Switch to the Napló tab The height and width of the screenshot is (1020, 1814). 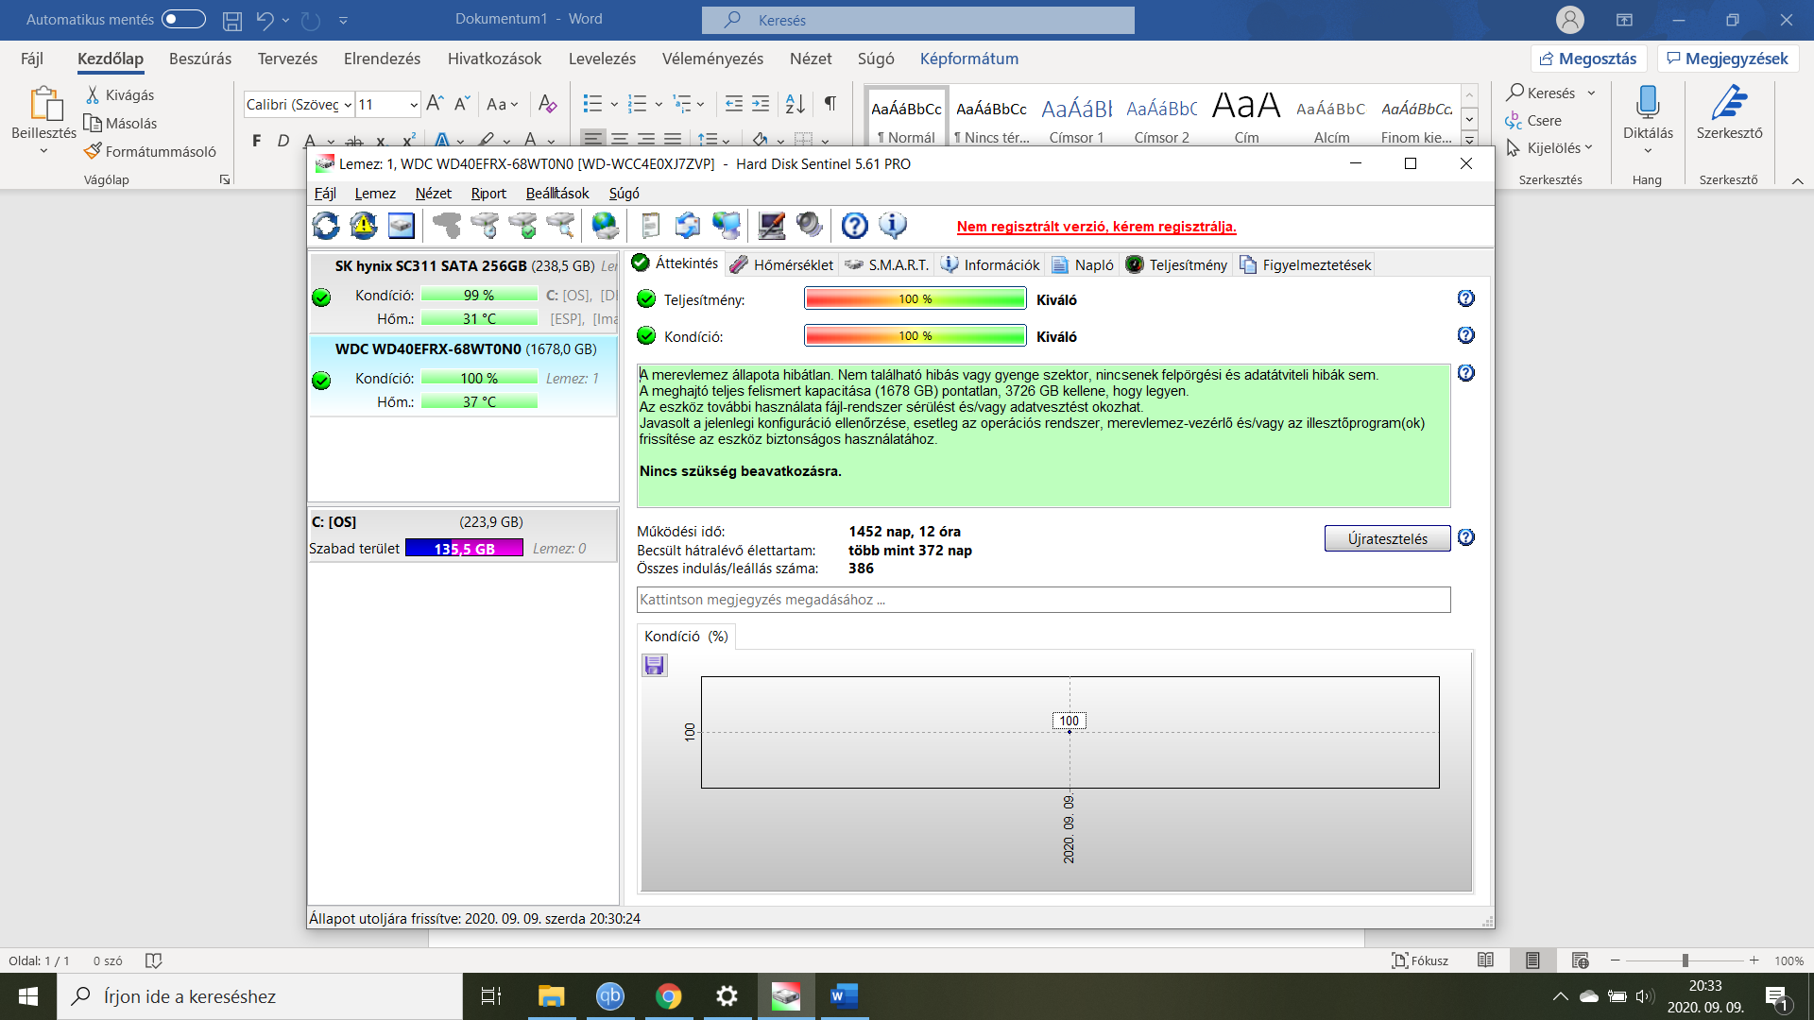tap(1084, 265)
